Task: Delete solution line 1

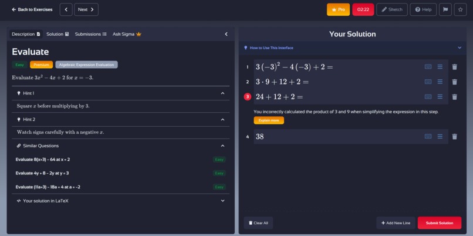Action: point(455,67)
